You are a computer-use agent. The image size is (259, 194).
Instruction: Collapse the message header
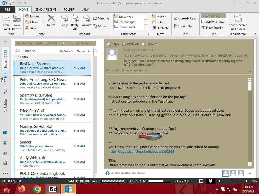tap(250, 71)
